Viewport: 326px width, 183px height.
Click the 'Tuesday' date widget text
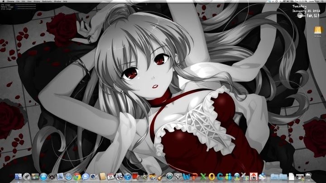point(299,7)
